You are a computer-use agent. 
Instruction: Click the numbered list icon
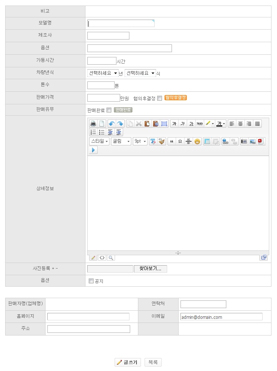pos(93,132)
